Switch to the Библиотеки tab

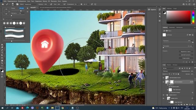pos(179,28)
